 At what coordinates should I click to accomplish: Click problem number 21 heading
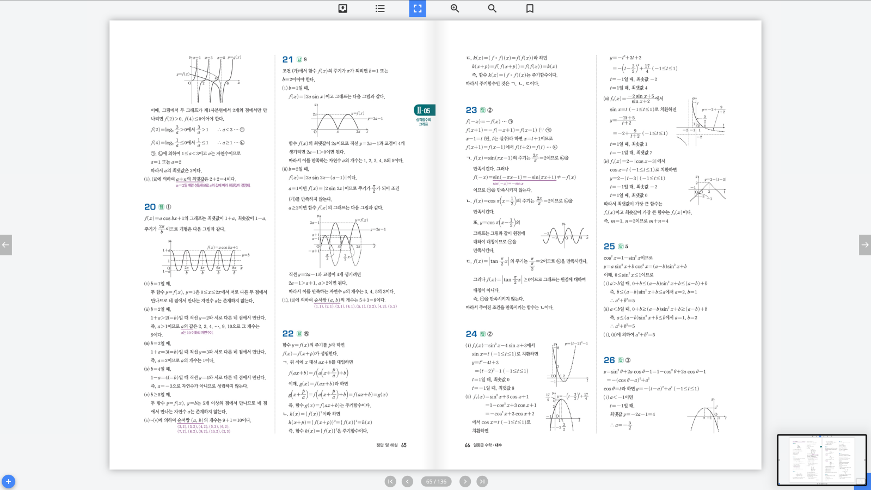tap(287, 59)
